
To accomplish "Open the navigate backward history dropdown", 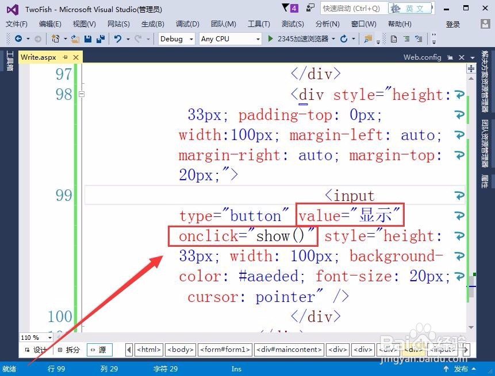I will coord(28,39).
